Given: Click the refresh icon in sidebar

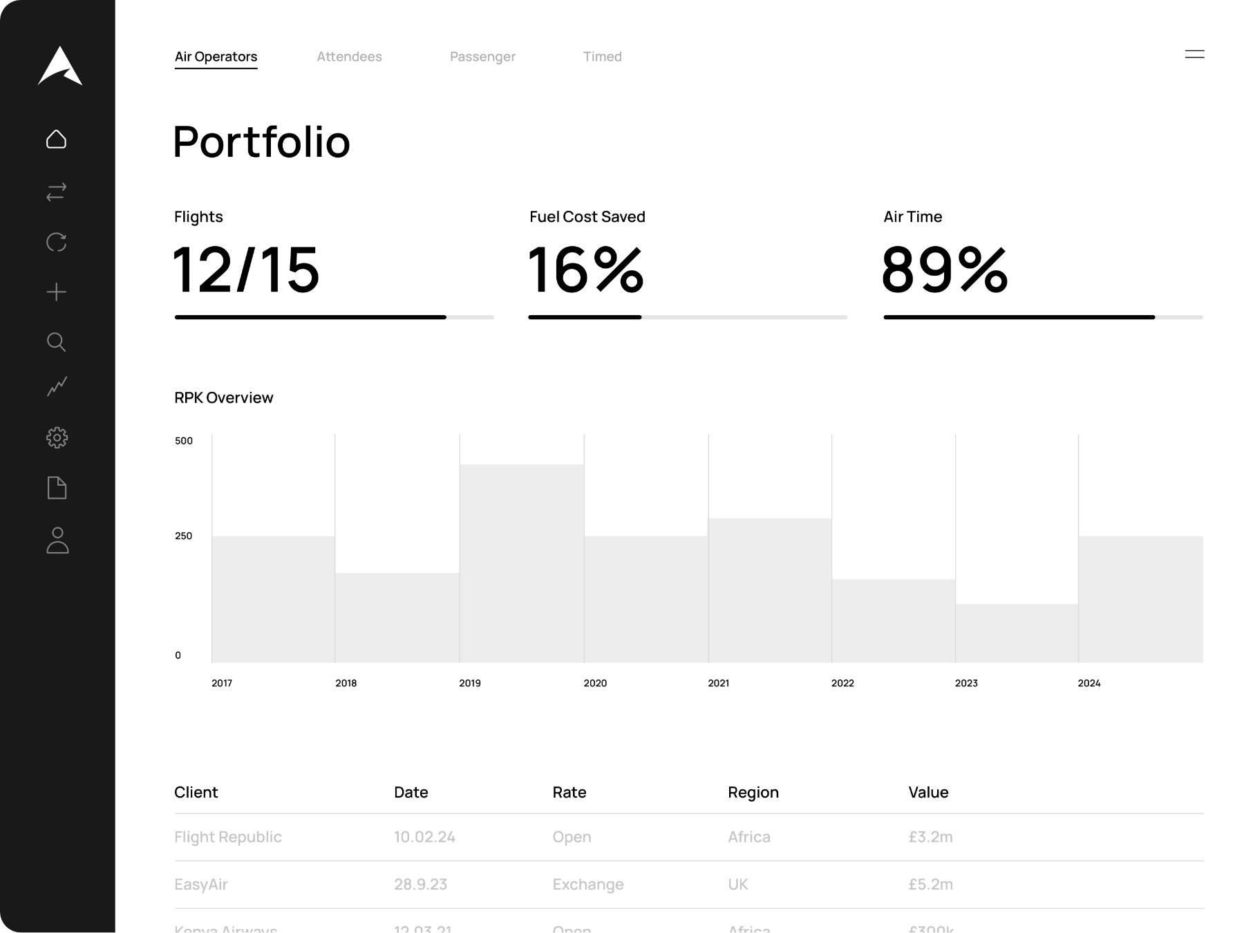Looking at the screenshot, I should [x=57, y=242].
